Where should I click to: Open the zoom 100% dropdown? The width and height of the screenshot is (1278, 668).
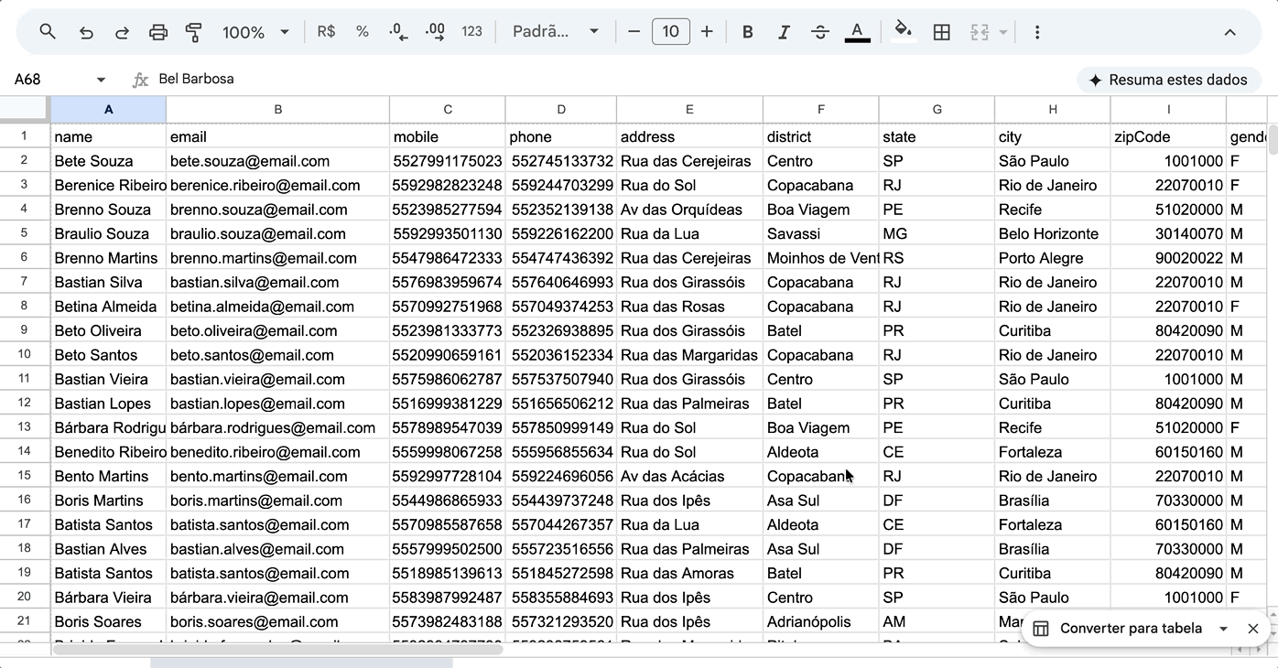(255, 32)
